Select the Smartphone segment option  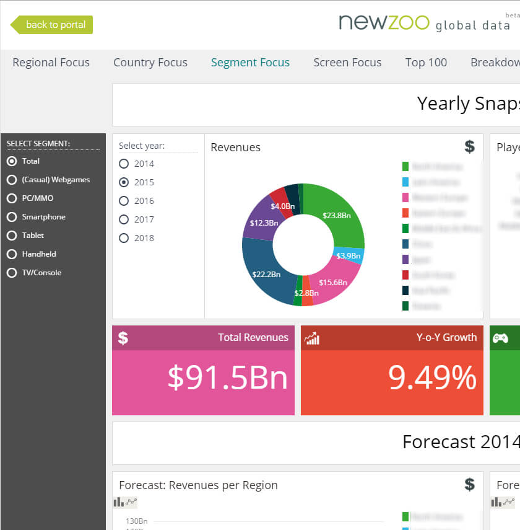click(x=12, y=217)
